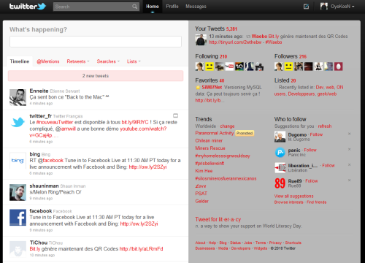Click Rue89 red logo
365x263 pixels.
pos(280,183)
